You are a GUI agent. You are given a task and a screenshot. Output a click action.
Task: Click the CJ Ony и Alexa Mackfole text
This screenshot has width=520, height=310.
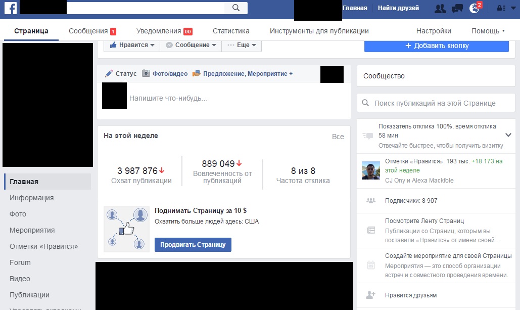[419, 180]
